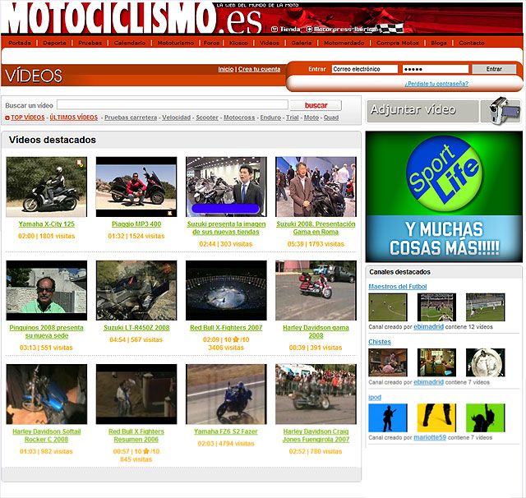Open the yellow ipod silhouette thumbnail
526x498 pixels.
coord(436,417)
